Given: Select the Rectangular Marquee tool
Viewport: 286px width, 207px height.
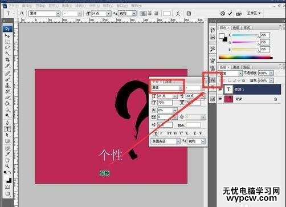Looking at the screenshot, I should click(7, 42).
